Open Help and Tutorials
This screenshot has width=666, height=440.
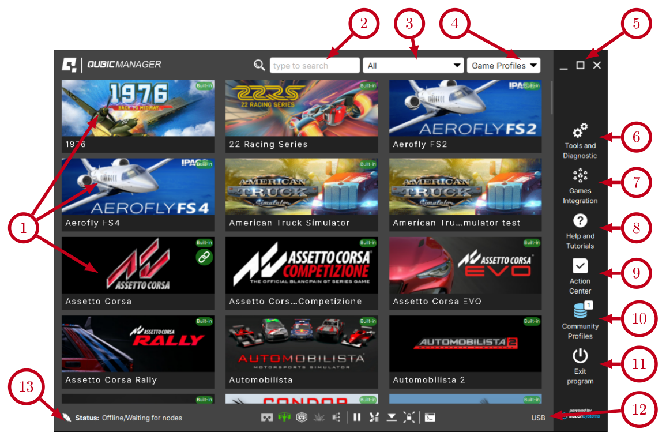[580, 231]
